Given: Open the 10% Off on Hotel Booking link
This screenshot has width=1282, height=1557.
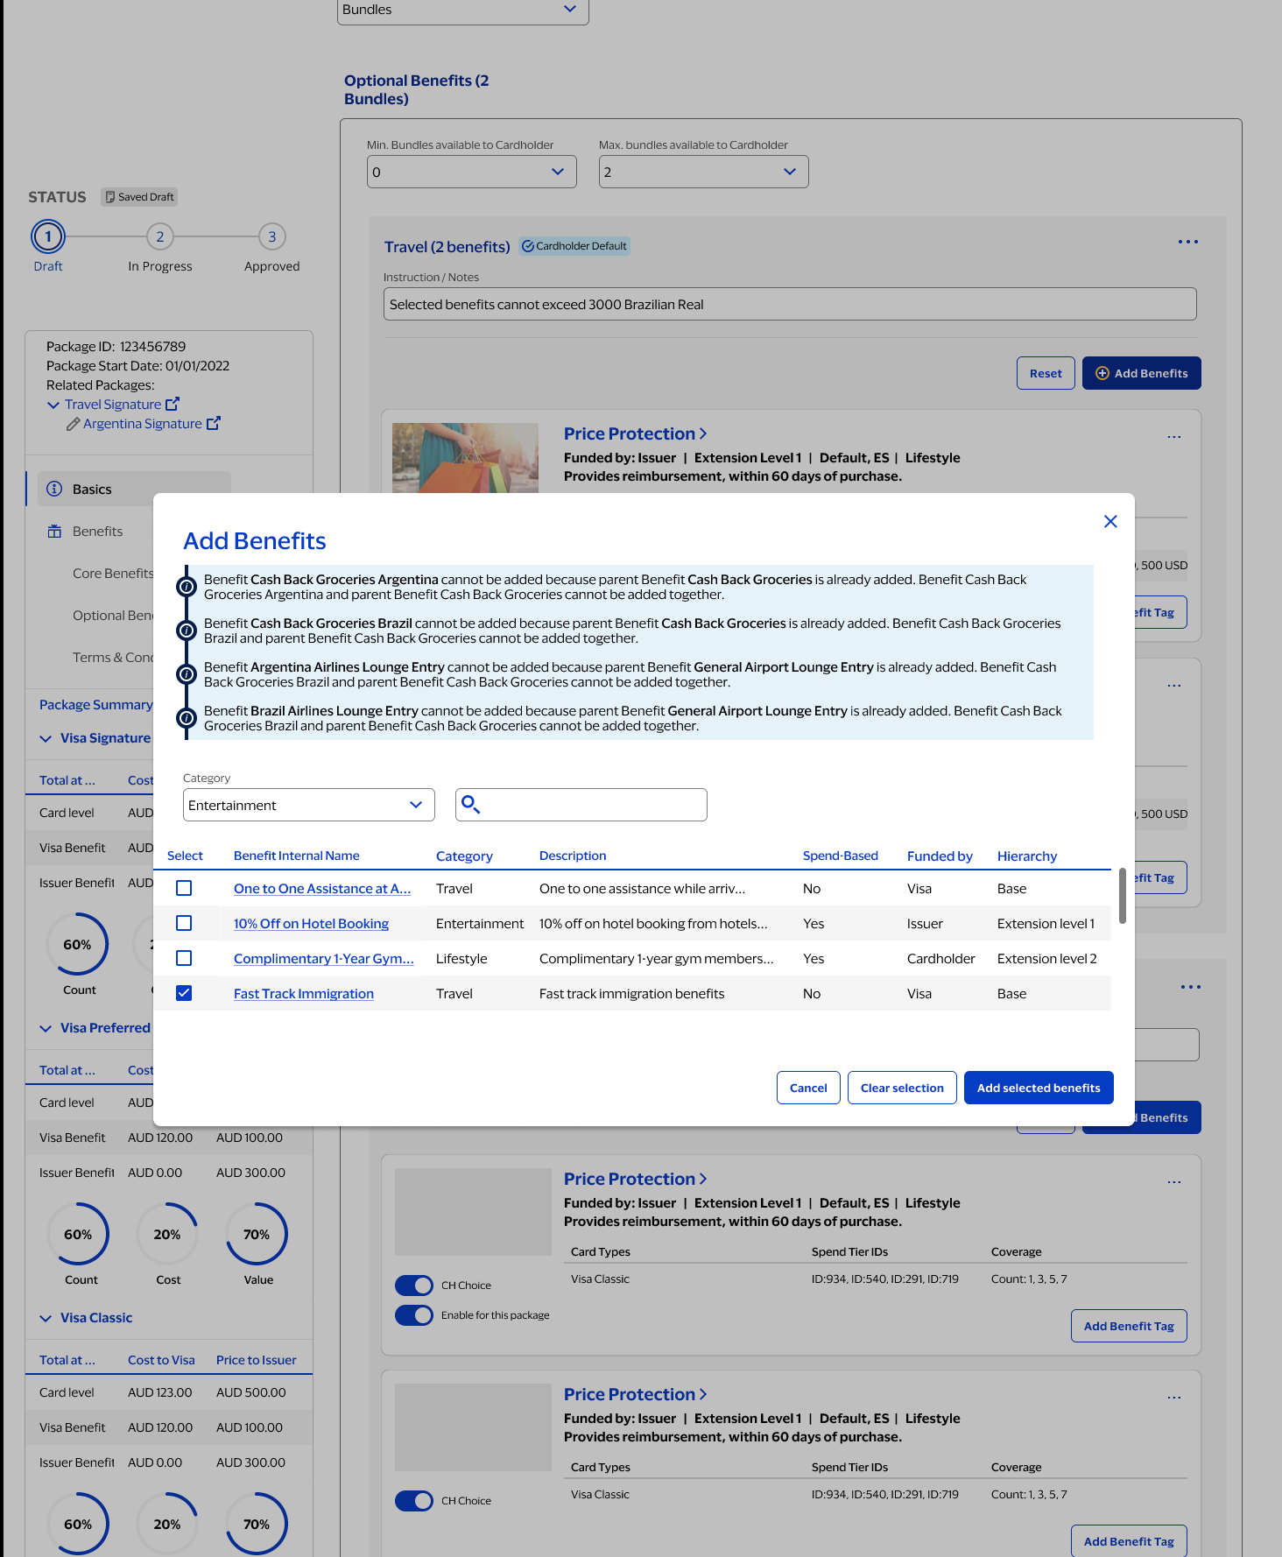Looking at the screenshot, I should 311,923.
